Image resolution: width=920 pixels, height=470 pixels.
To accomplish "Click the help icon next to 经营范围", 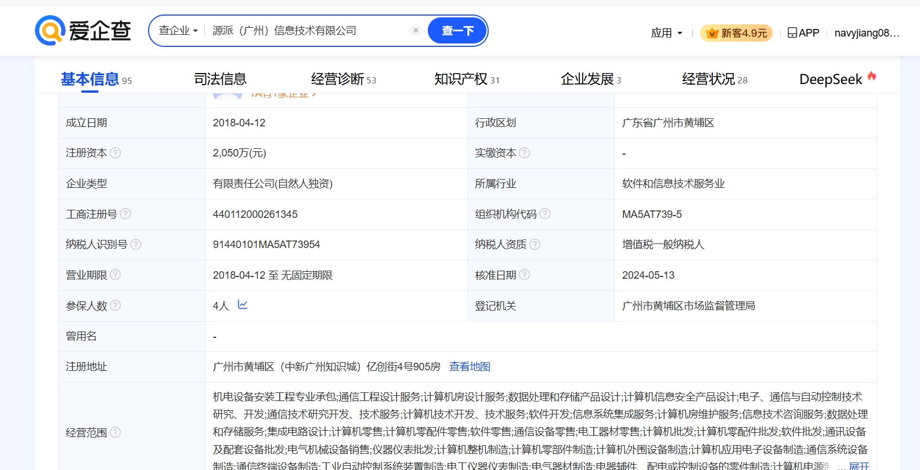I will [x=116, y=432].
